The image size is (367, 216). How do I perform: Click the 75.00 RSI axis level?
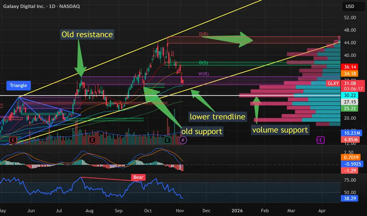[x=350, y=180]
